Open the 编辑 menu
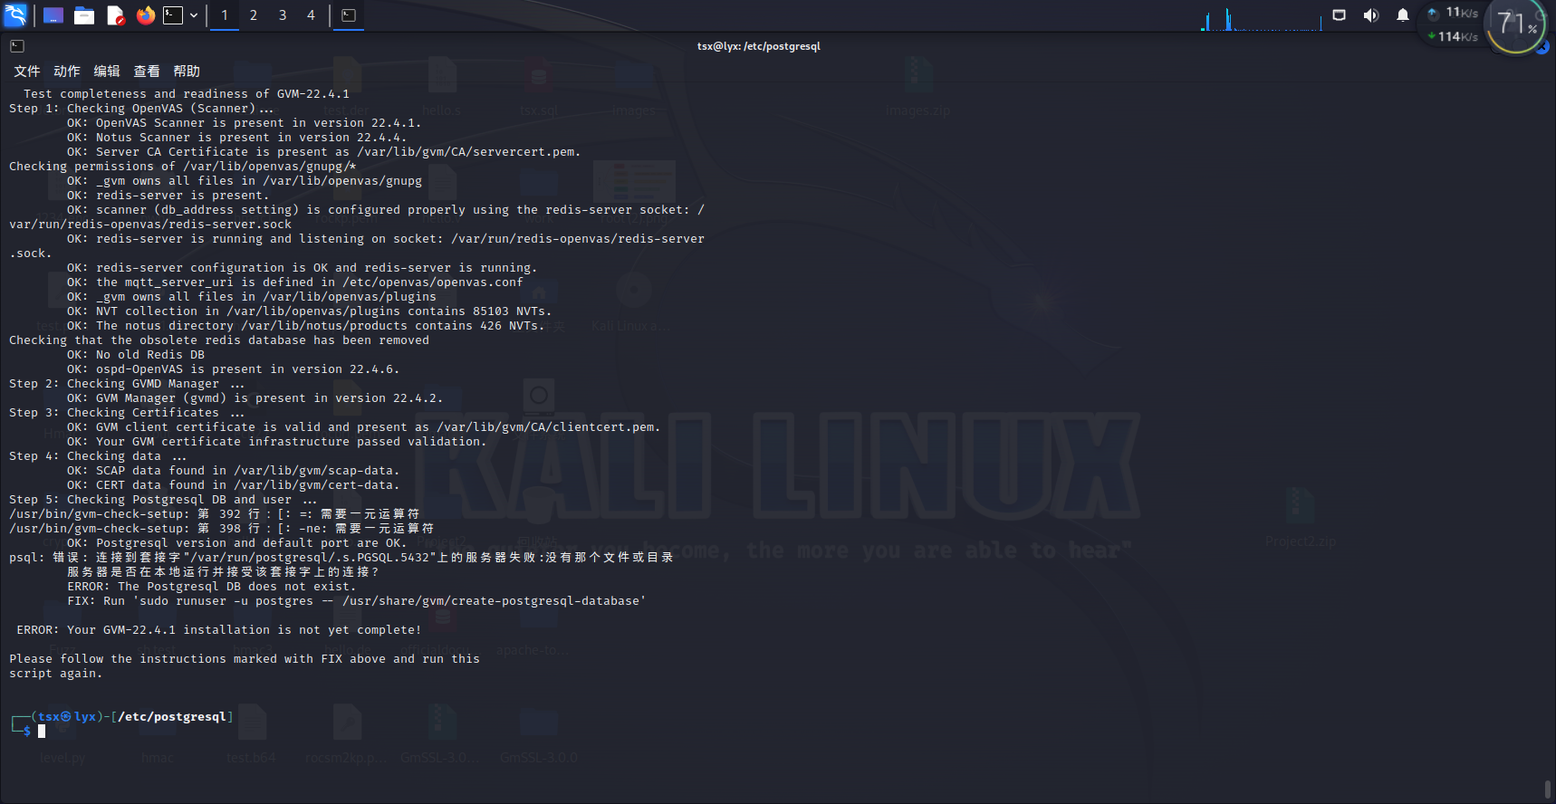Viewport: 1556px width, 804px height. 107,72
